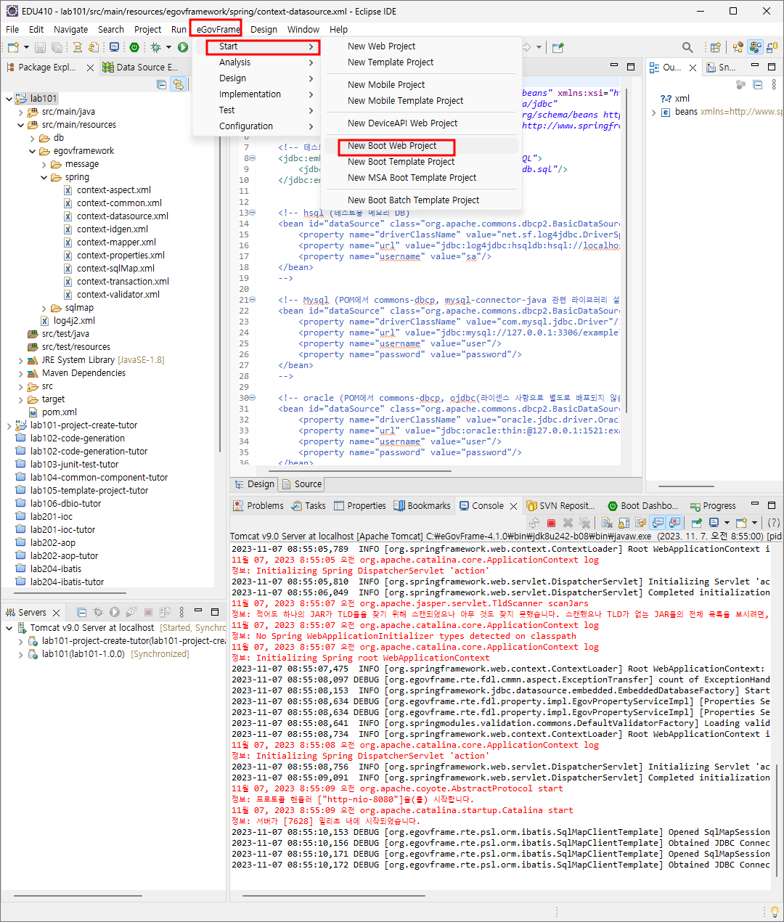Image resolution: width=784 pixels, height=922 pixels.
Task: Expand the beans node in Outline
Action: click(653, 112)
